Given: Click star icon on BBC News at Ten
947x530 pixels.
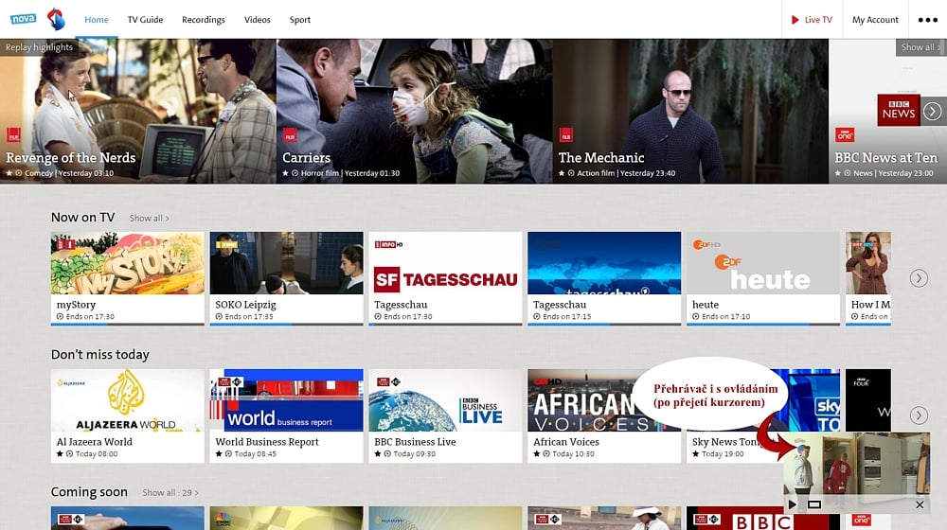Looking at the screenshot, I should tap(838, 173).
